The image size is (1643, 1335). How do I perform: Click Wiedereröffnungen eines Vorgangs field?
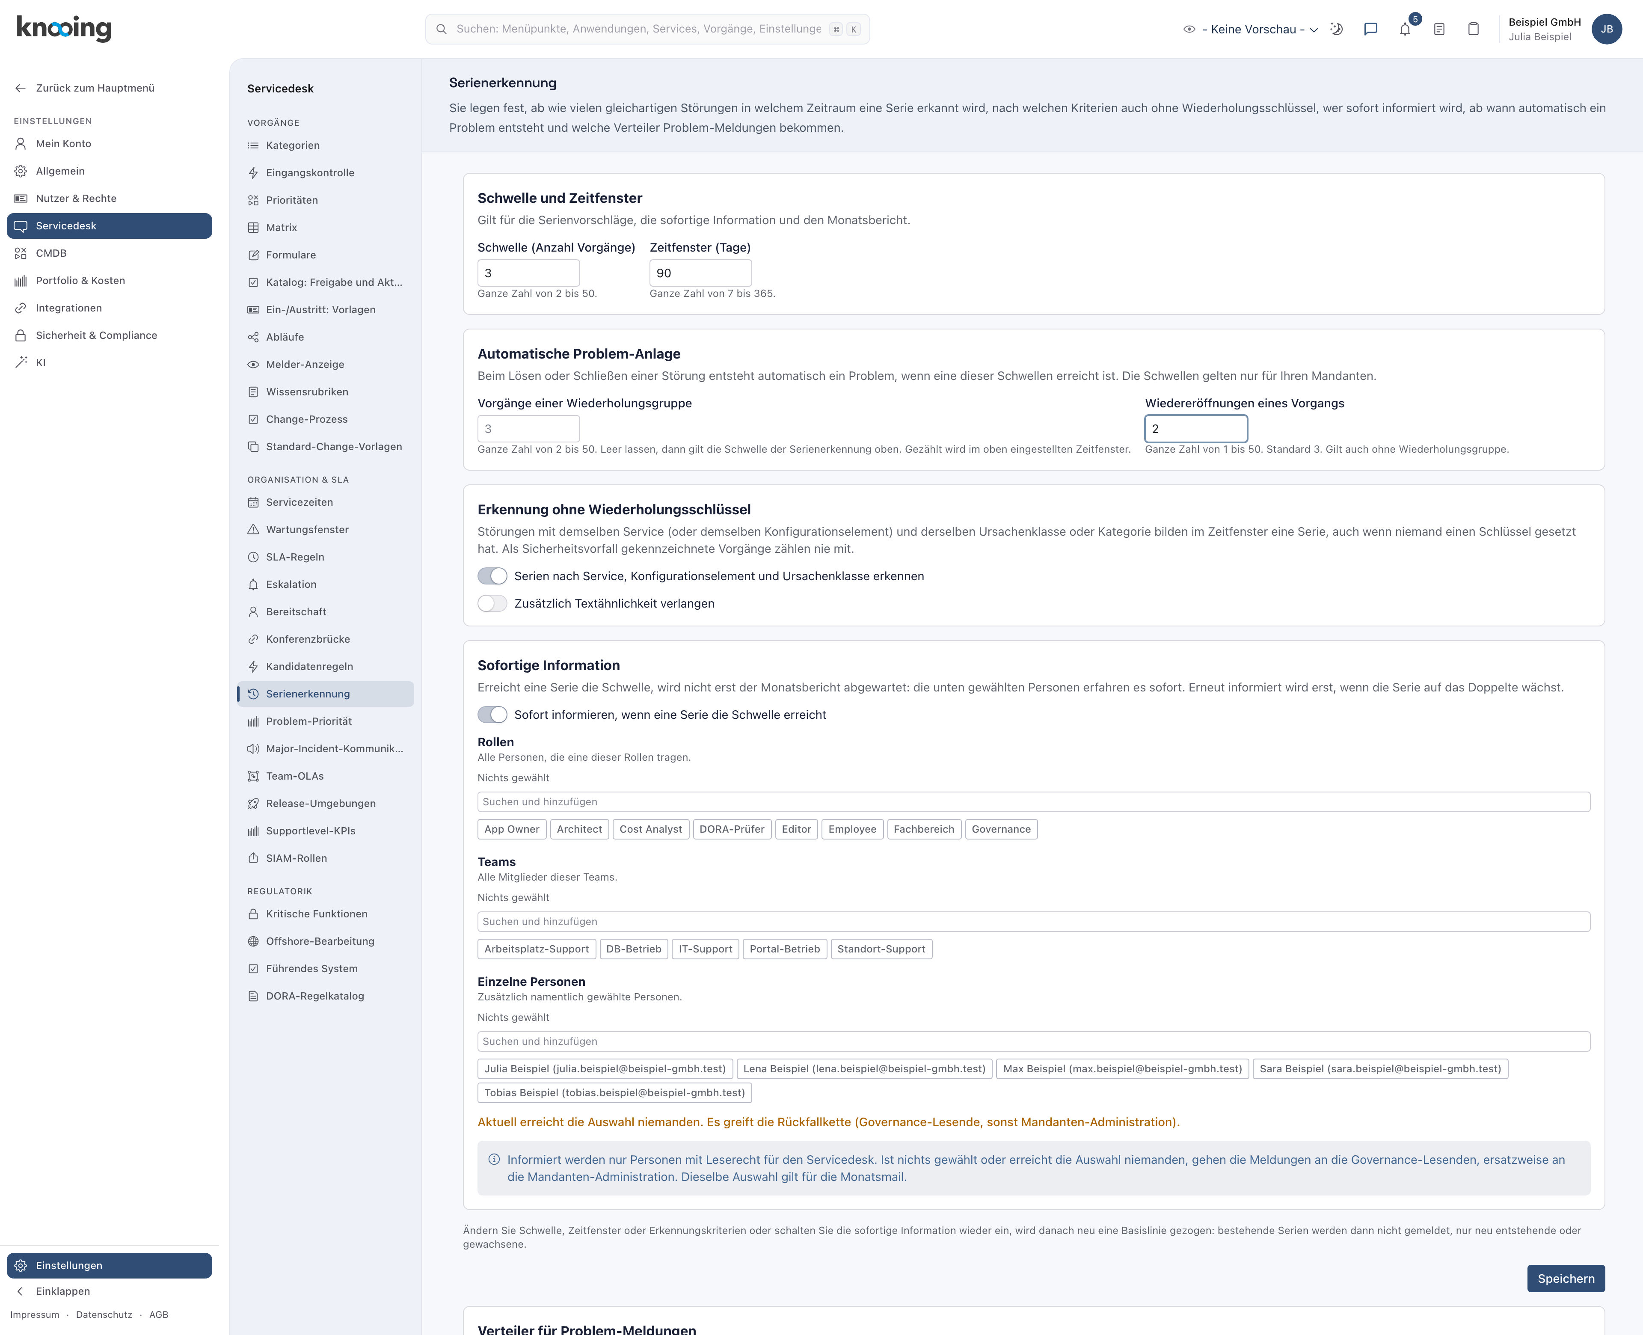(x=1195, y=429)
